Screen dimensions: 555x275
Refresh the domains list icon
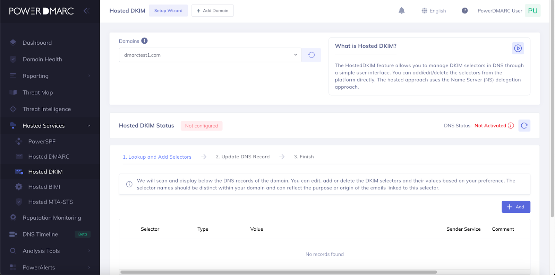coord(311,55)
